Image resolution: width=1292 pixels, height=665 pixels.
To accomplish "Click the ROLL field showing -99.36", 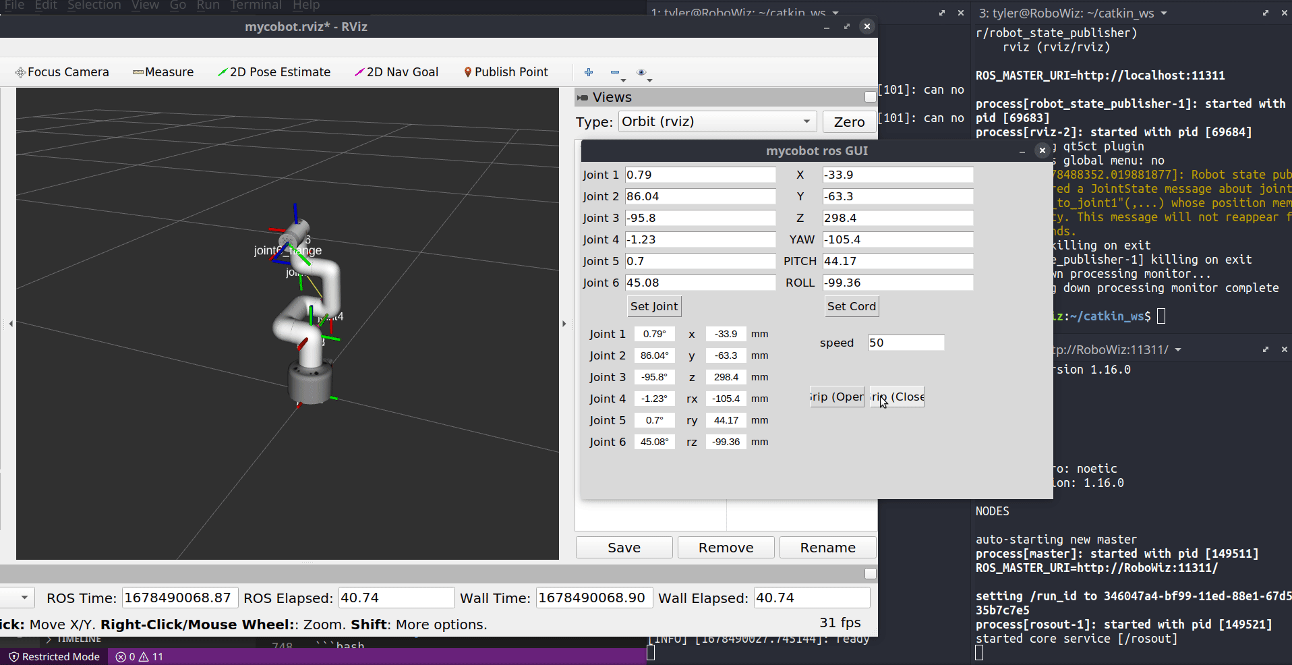I will click(x=898, y=283).
